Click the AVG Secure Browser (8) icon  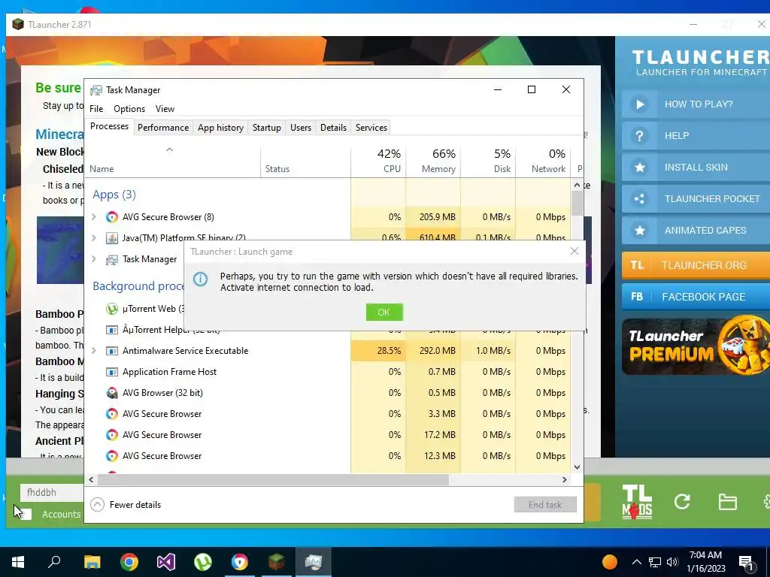click(112, 217)
